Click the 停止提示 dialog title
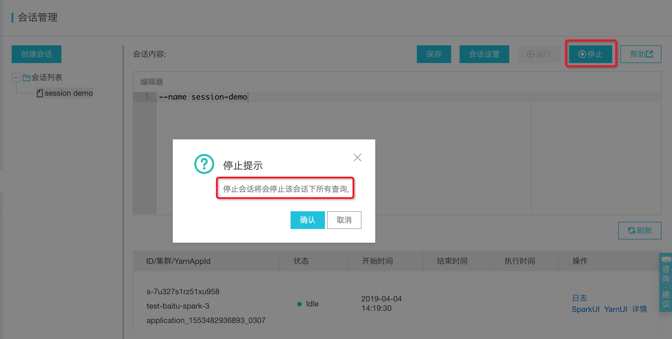Viewport: 672px width, 339px height. tap(243, 166)
